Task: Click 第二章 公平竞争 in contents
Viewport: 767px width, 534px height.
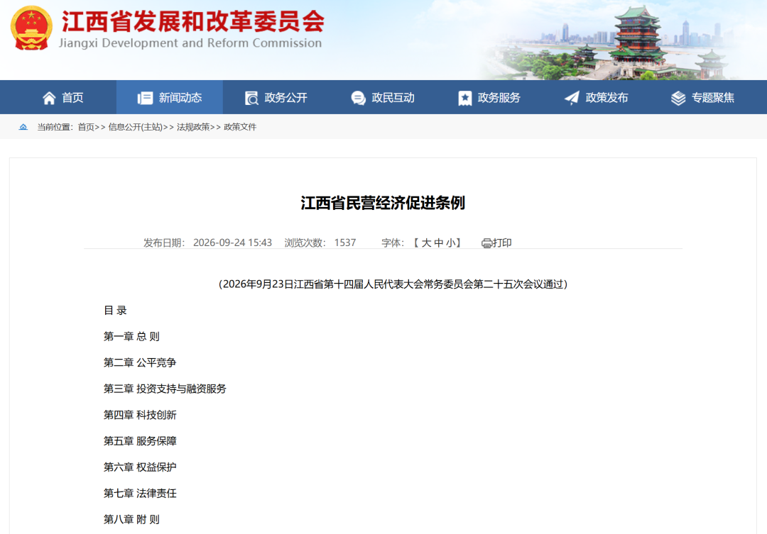Action: click(x=140, y=362)
